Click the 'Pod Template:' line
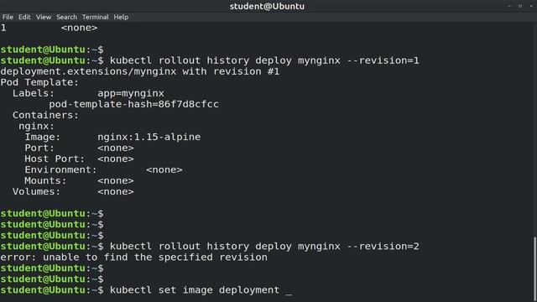537x302 pixels. click(39, 82)
